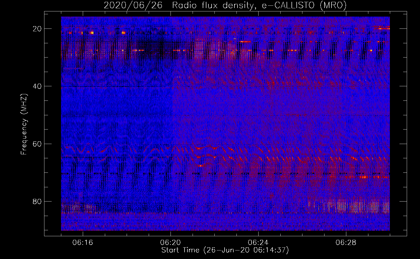This screenshot has width=420, height=259.
Task: Click the frequency tick label '40'
Action: [x=37, y=86]
